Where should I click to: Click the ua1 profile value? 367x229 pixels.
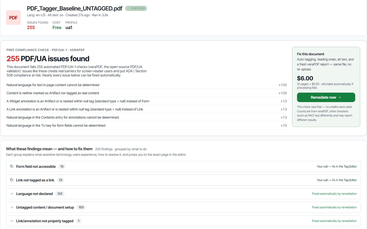click(x=69, y=27)
